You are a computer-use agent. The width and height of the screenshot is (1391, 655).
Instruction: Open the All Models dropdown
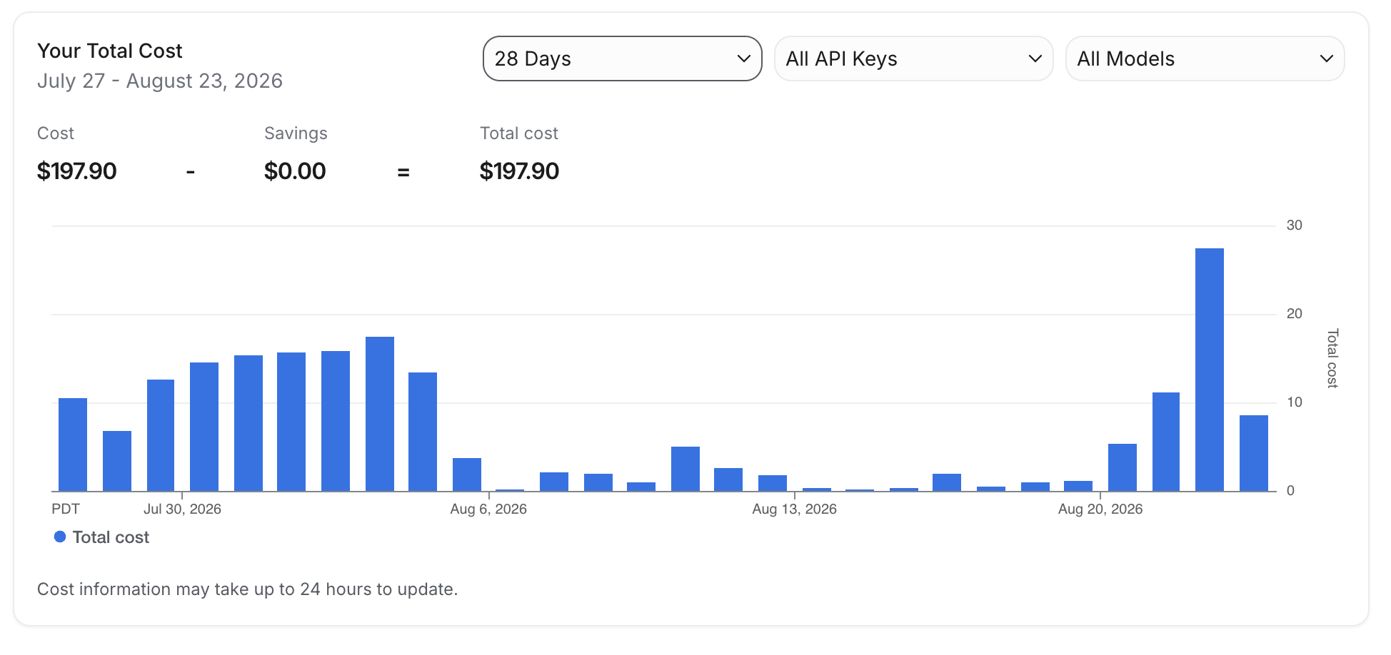[1205, 59]
